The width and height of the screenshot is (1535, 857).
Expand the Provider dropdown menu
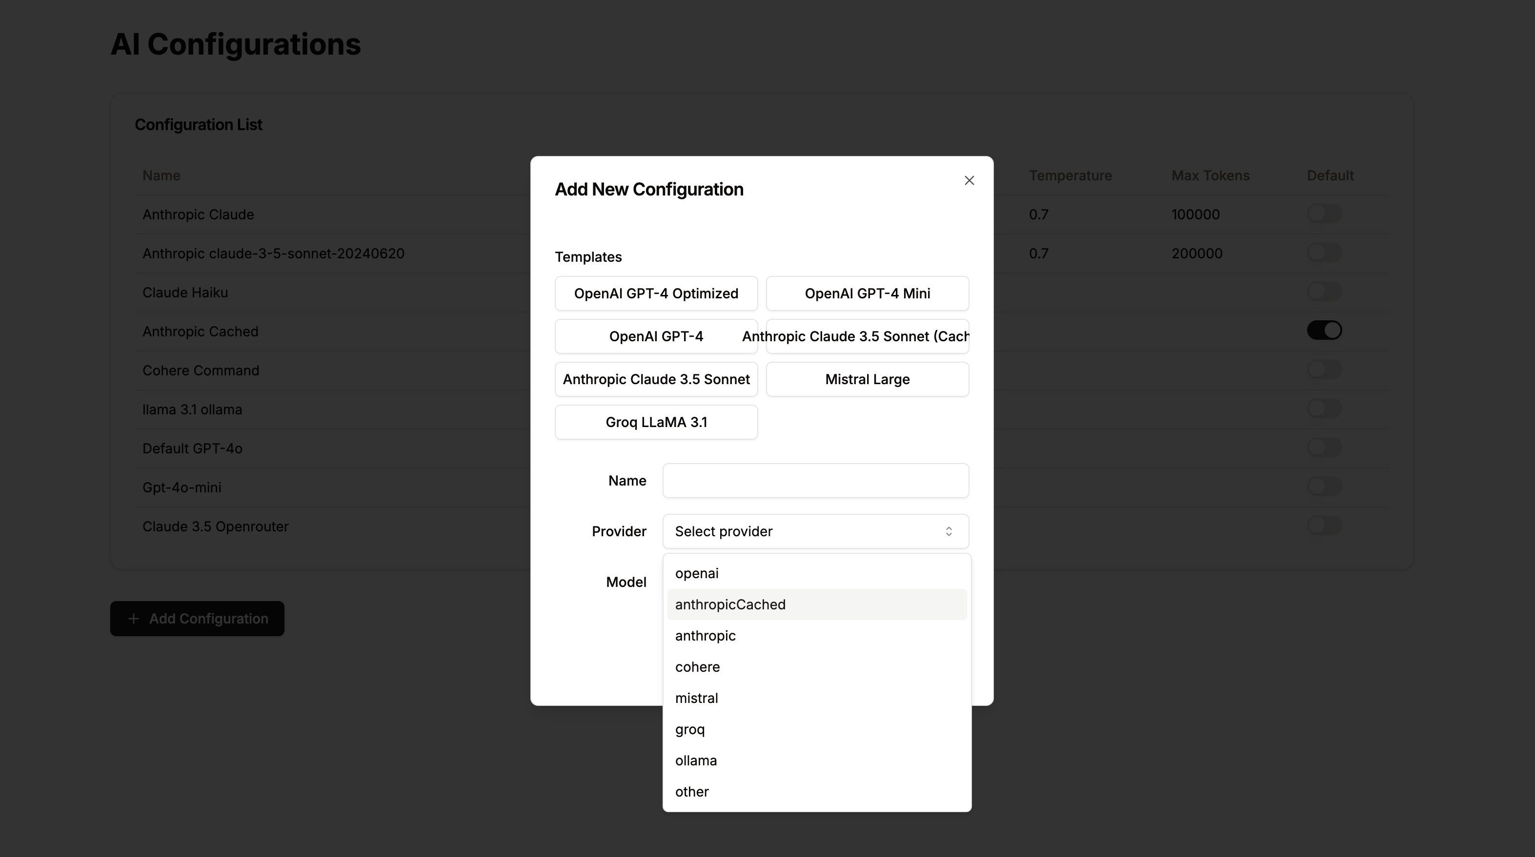point(813,530)
